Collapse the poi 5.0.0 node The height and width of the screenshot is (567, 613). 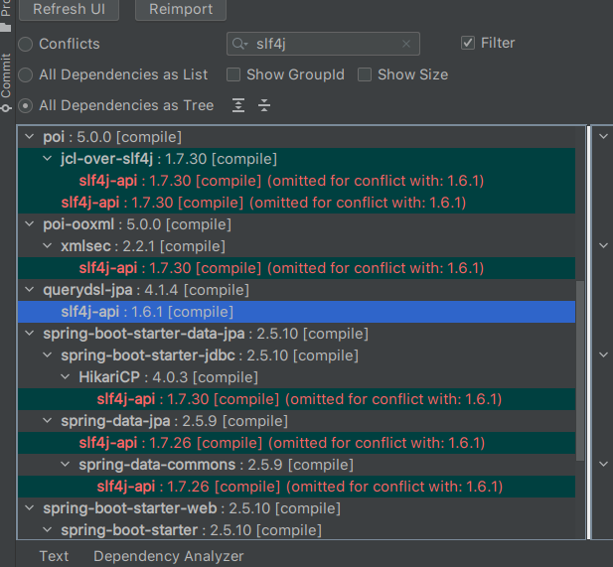[x=30, y=137]
